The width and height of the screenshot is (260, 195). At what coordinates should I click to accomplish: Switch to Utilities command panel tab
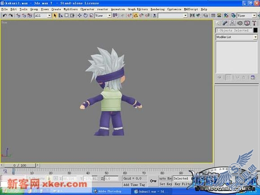tap(254, 23)
